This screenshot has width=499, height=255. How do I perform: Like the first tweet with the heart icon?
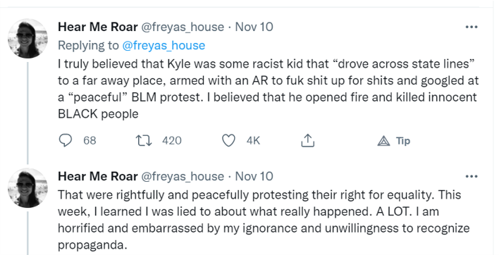(228, 141)
